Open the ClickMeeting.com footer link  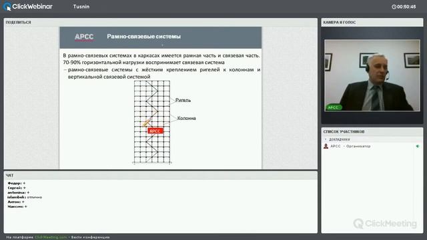coord(51,237)
